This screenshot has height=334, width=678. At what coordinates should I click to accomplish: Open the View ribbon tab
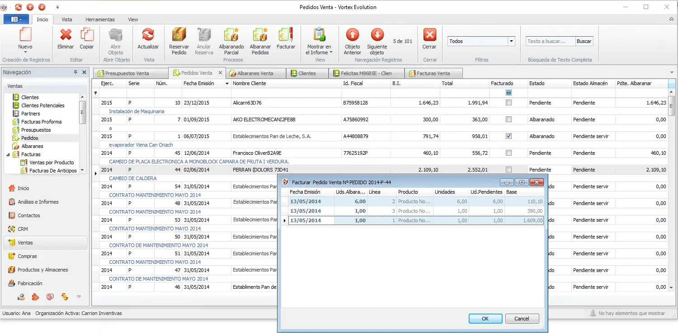(133, 19)
